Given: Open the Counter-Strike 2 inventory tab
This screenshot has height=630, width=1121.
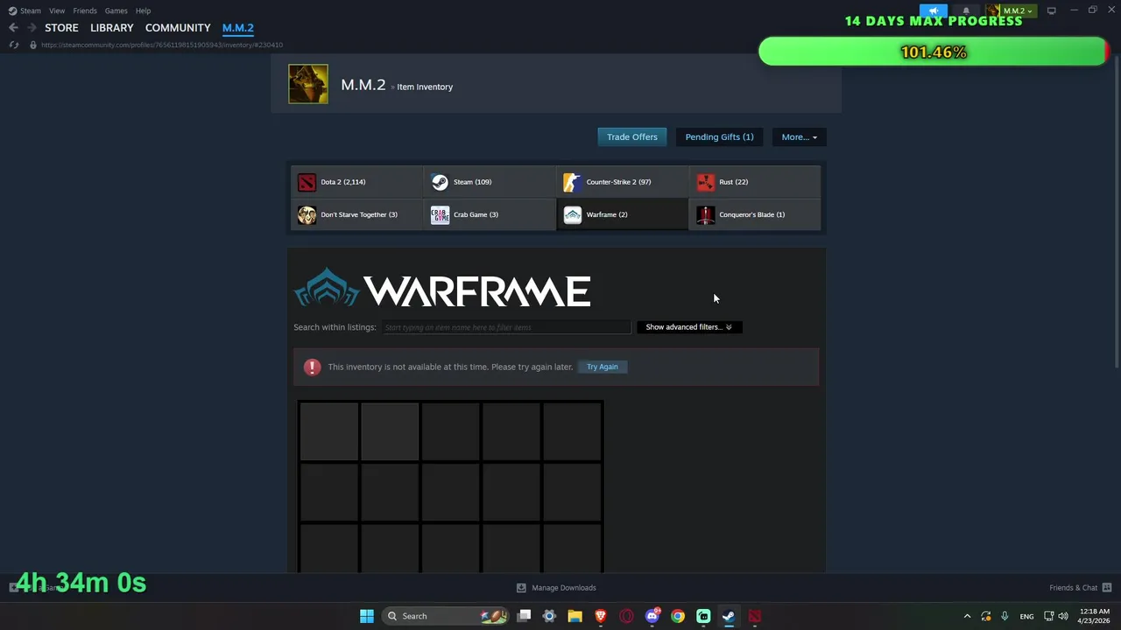Looking at the screenshot, I should point(623,182).
